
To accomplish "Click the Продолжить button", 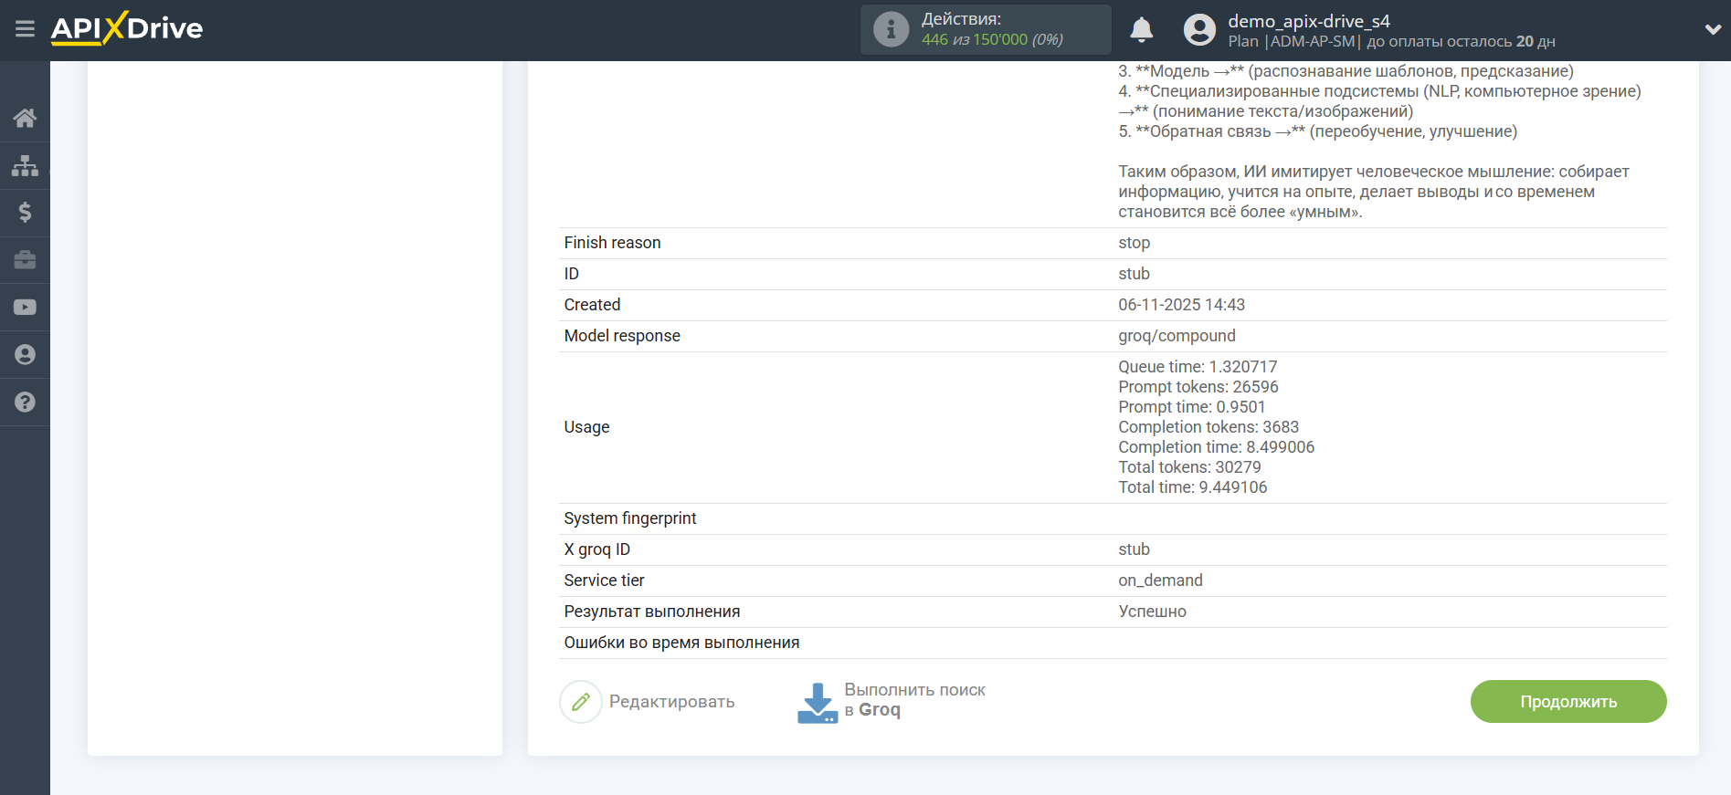I will pyautogui.click(x=1567, y=702).
